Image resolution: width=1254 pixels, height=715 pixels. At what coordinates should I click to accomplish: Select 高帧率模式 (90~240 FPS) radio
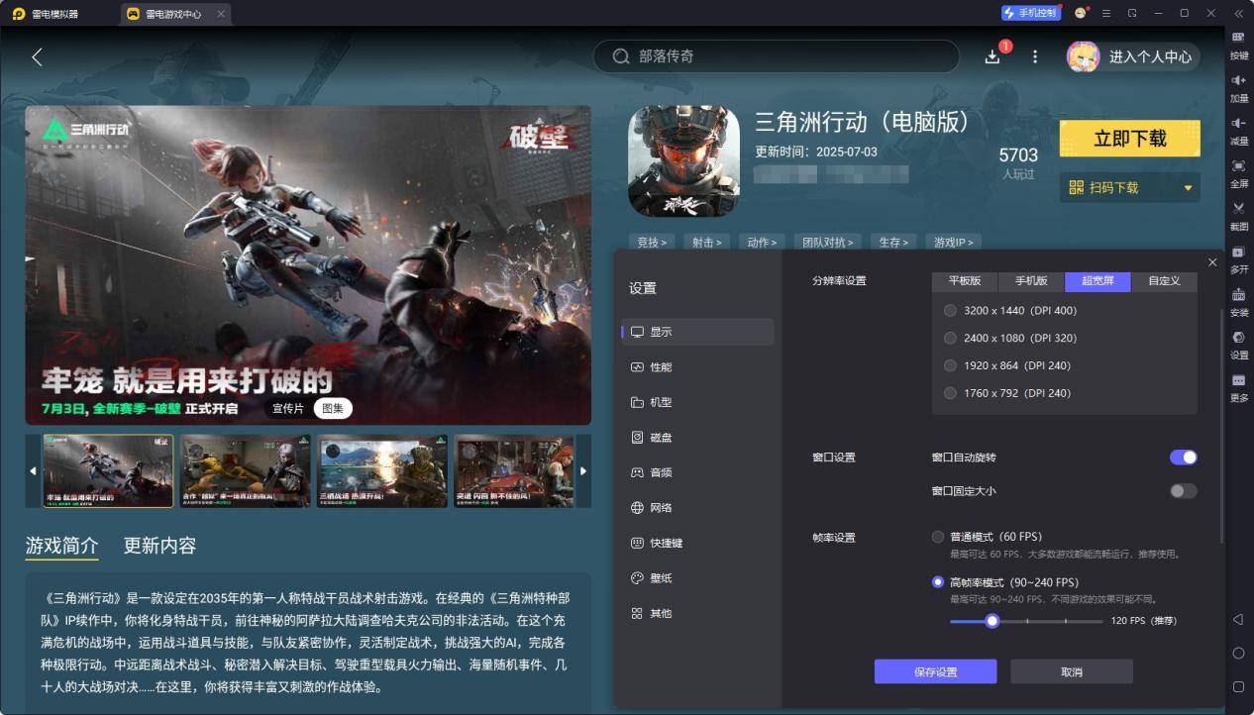coord(938,582)
